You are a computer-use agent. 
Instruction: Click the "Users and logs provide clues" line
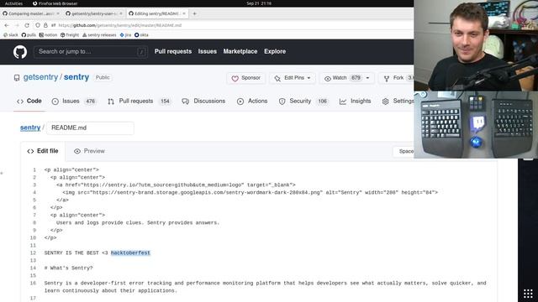click(x=138, y=222)
